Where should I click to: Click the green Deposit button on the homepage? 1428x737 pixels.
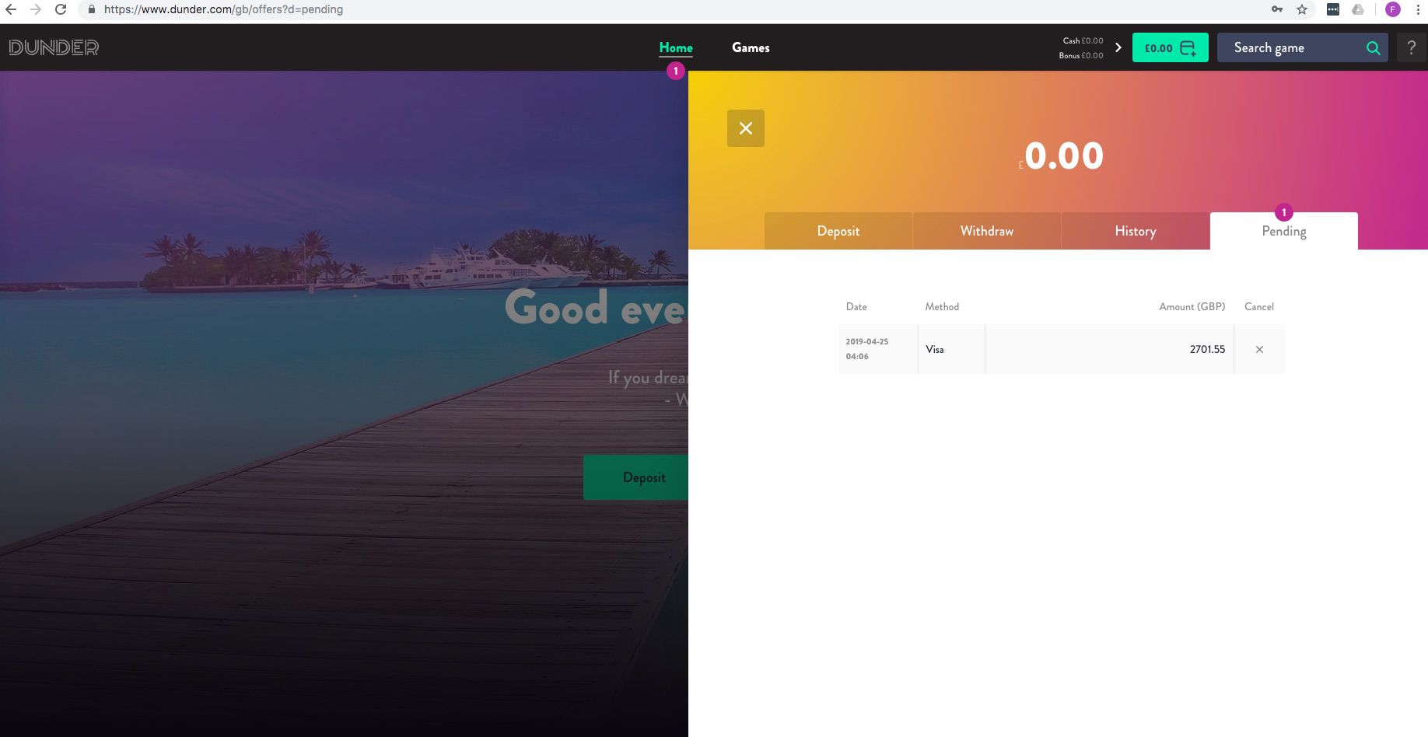(x=636, y=477)
